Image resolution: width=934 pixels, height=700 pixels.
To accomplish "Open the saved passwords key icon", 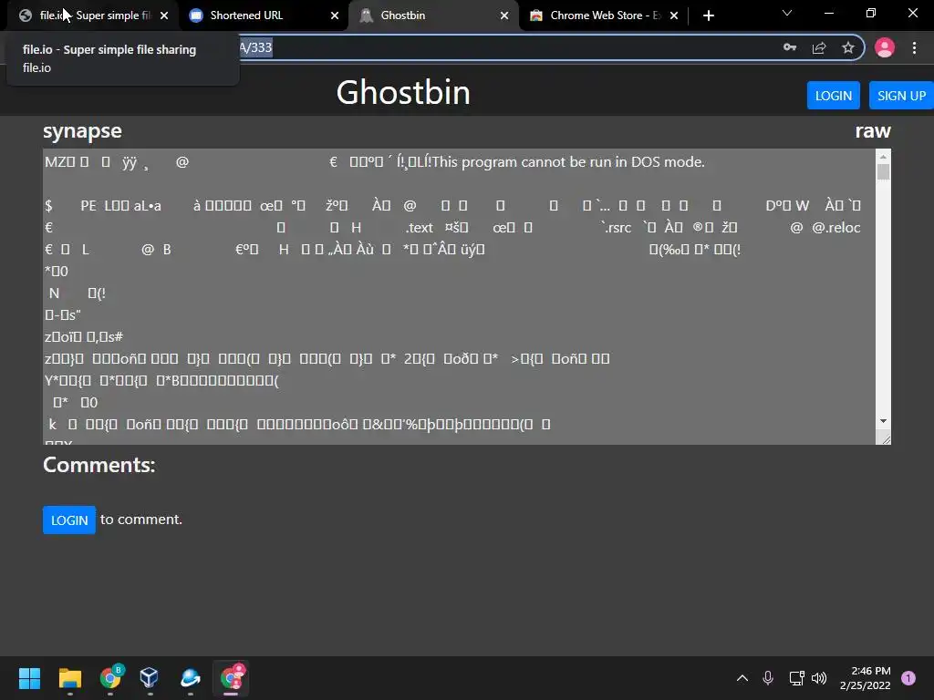I will [x=790, y=47].
